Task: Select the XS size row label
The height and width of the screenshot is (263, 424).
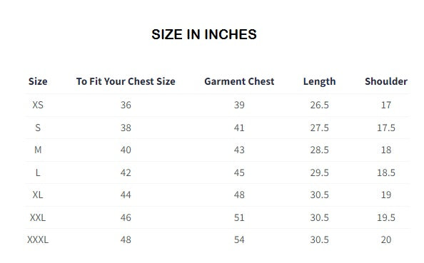Action: [x=38, y=105]
